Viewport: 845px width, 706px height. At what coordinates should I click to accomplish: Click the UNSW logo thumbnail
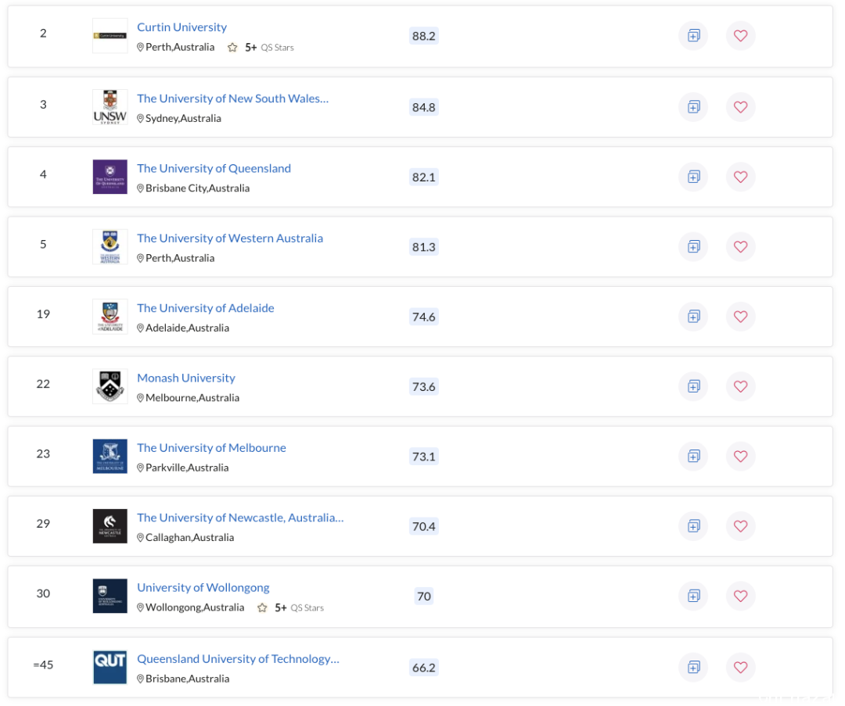coord(110,106)
